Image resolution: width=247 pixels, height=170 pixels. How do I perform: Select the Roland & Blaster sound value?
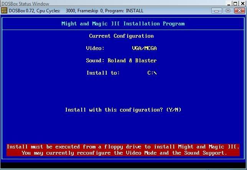[x=132, y=60]
